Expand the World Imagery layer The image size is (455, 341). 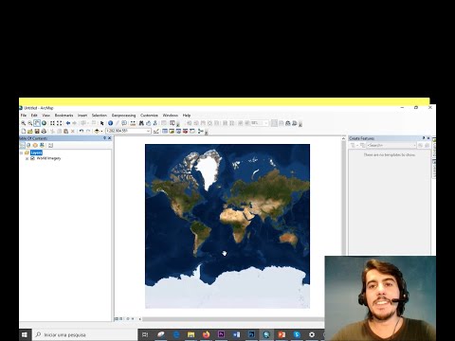[27, 158]
